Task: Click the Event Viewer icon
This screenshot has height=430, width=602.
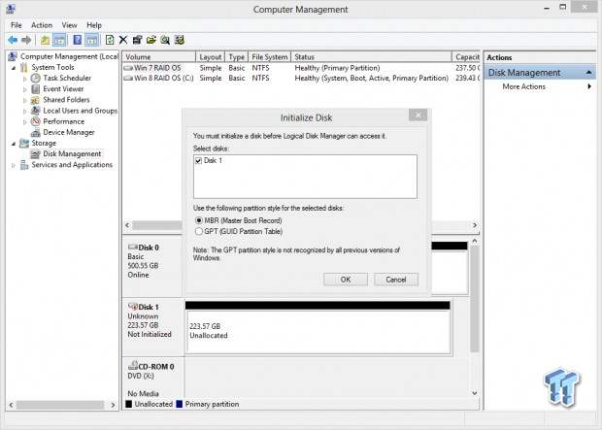Action: tap(35, 89)
